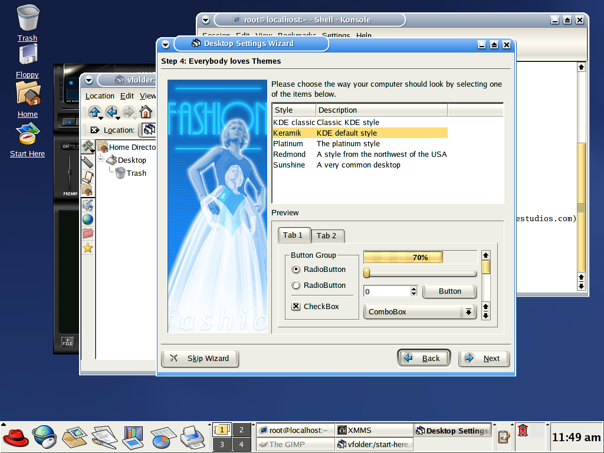Select the star bookmarks icon in vfolder sidebar
The image size is (604, 453).
click(88, 248)
